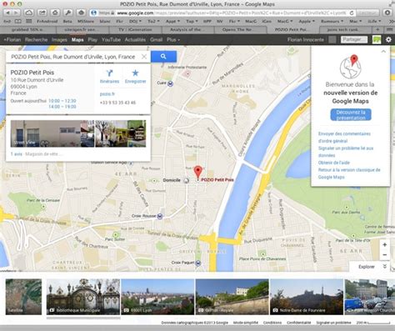Open Actualités in the Google bar
This screenshot has height=331, width=395.
135,40
